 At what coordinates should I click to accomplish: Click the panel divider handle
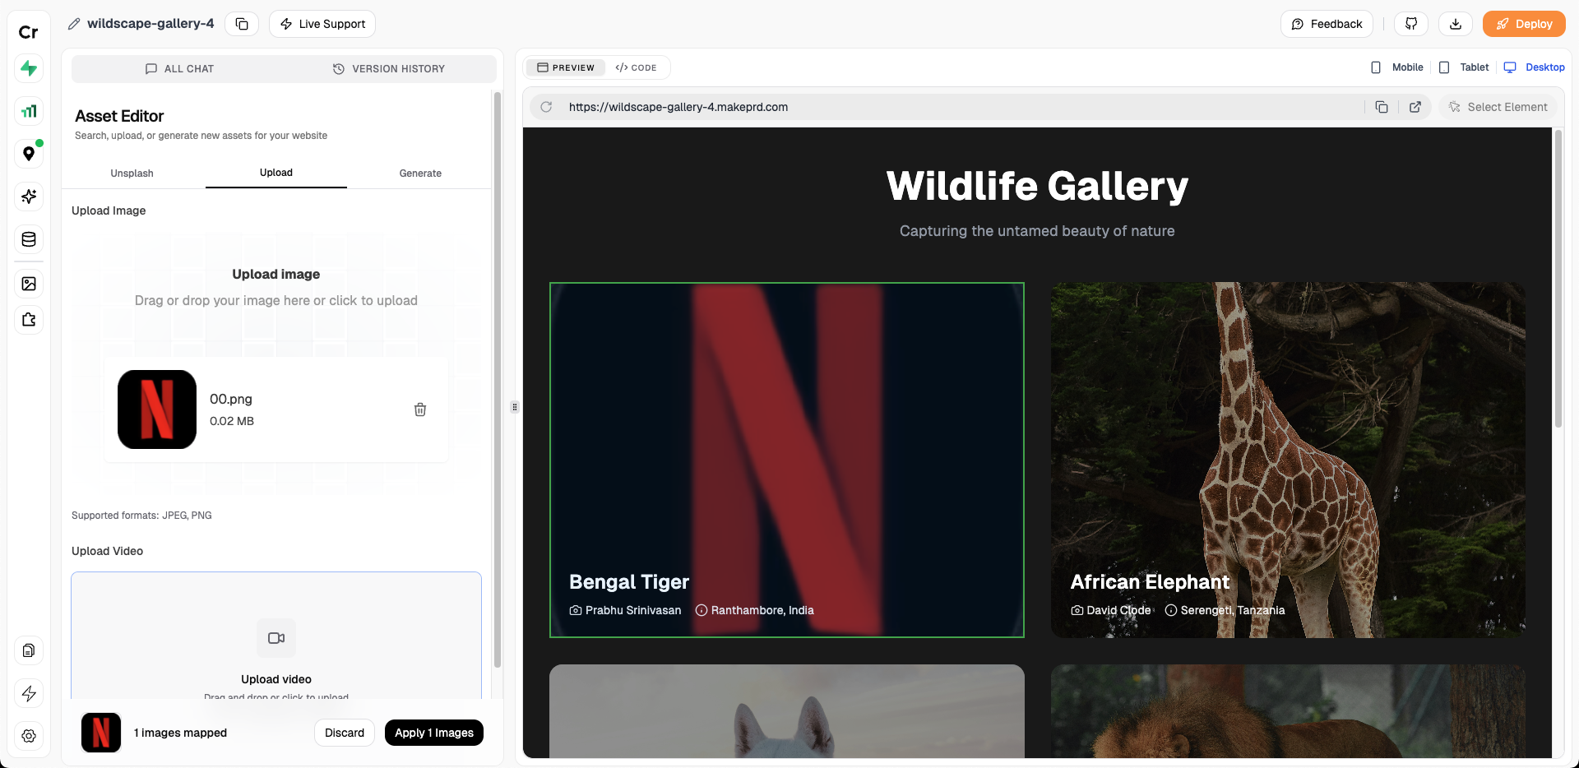tap(515, 407)
